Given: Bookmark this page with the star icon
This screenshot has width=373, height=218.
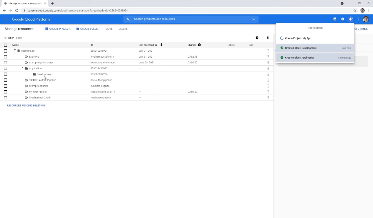Looking at the screenshot, I should [355, 11].
